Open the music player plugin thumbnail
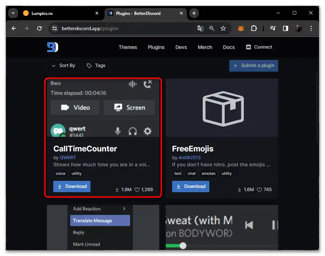Image resolution: width=325 pixels, height=256 pixels. [x=222, y=227]
